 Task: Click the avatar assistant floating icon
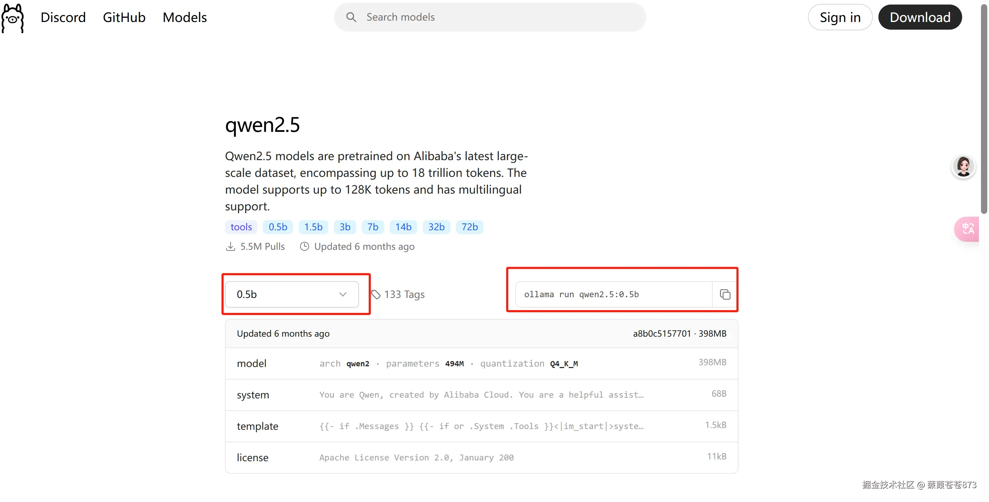[x=963, y=166]
